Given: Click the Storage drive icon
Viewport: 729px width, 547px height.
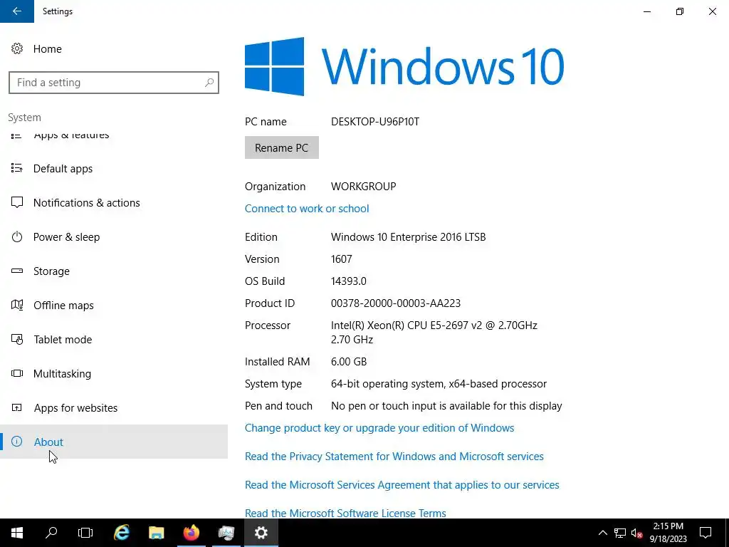Looking at the screenshot, I should (x=17, y=271).
